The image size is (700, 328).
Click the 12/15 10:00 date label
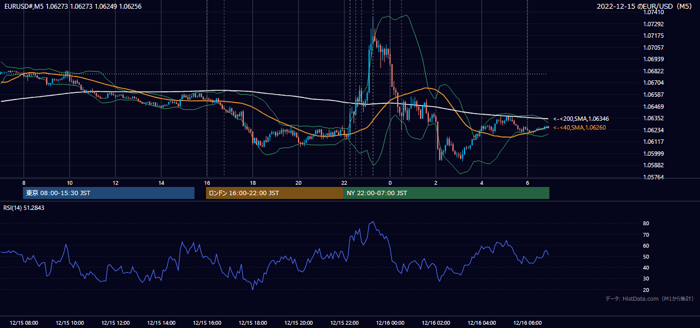(70, 323)
